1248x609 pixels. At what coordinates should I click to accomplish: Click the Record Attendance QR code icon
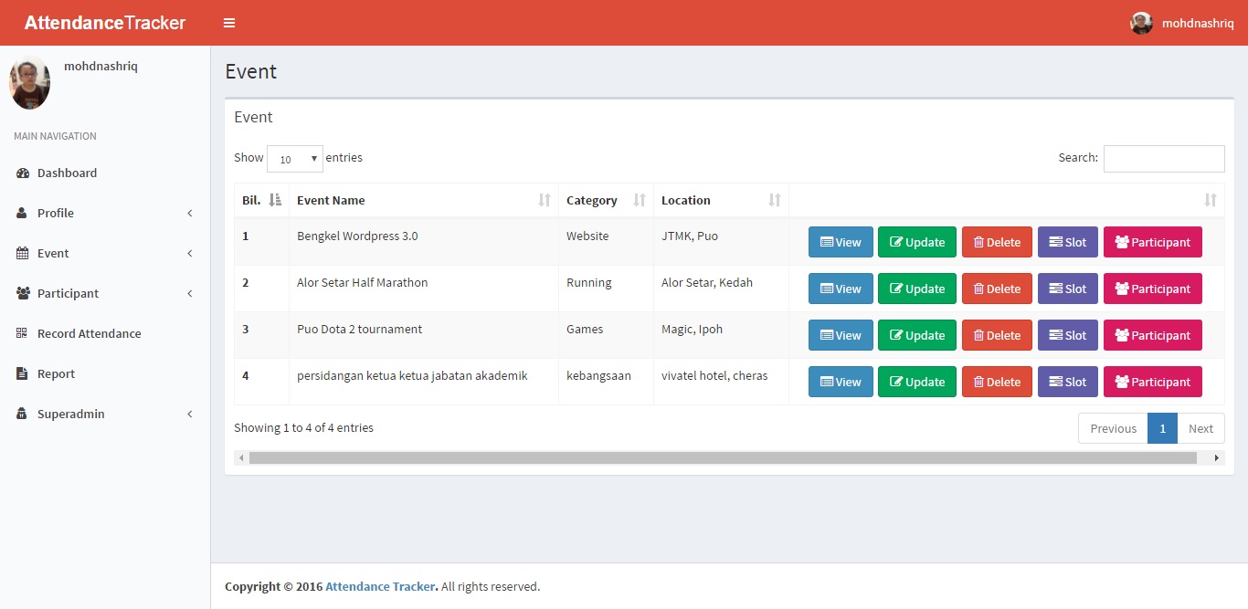click(22, 333)
